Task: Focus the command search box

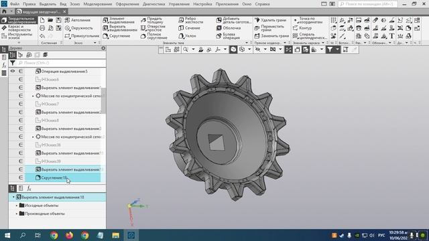Action: pos(368,4)
